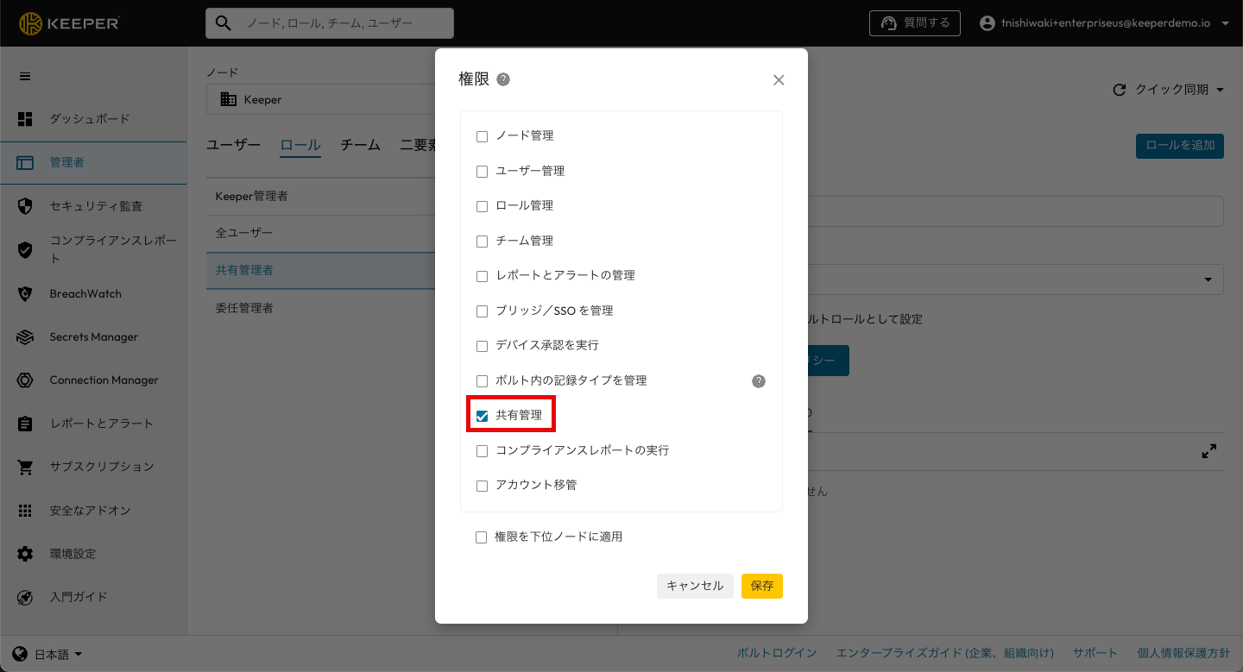Click the 保存 button
Viewport: 1243px width, 672px height.
761,586
